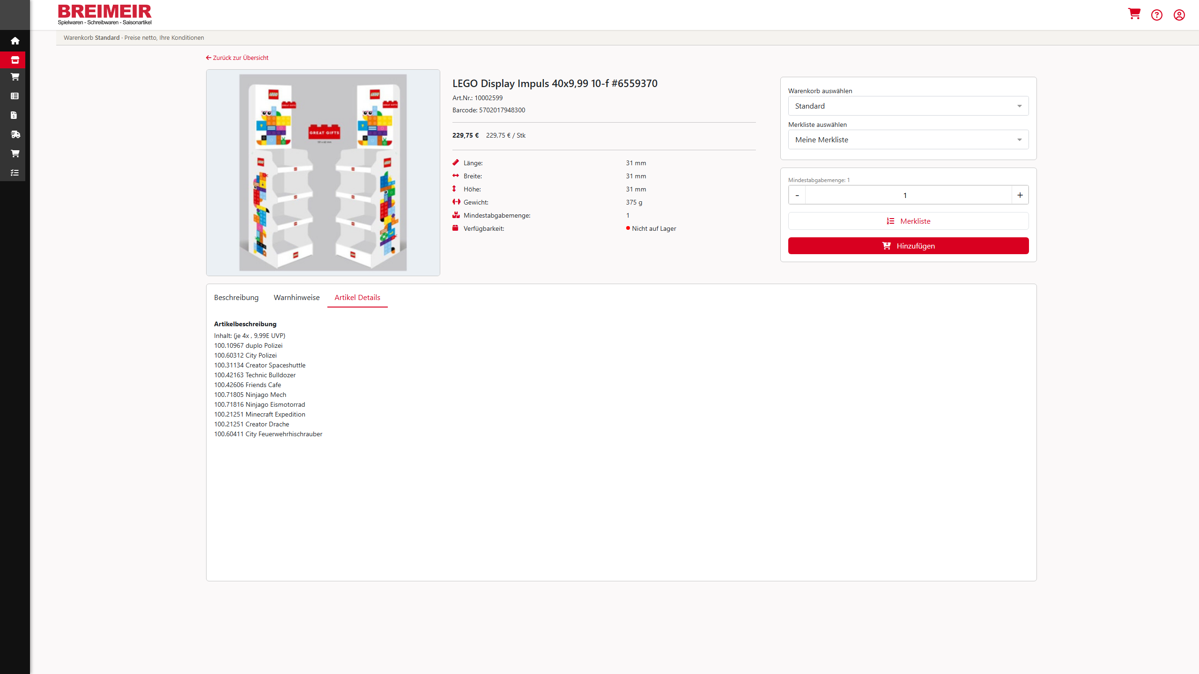This screenshot has height=674, width=1199.
Task: Click the line 100.10967 duplo Polizei
Action: (x=248, y=345)
